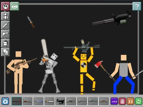
Task: Toggle the eye visibility button
Action: pos(14,6)
